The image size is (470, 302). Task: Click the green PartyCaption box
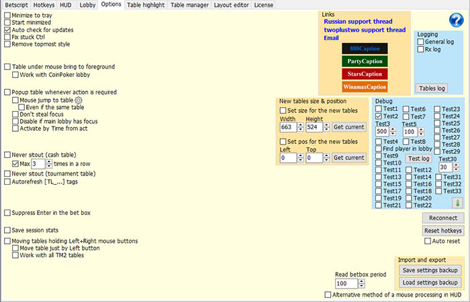pyautogui.click(x=364, y=62)
